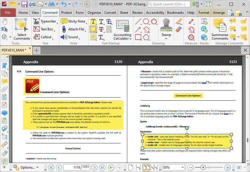Screen dimensions: 250x172
Task: Switch to the Home tab
Action: (23, 13)
